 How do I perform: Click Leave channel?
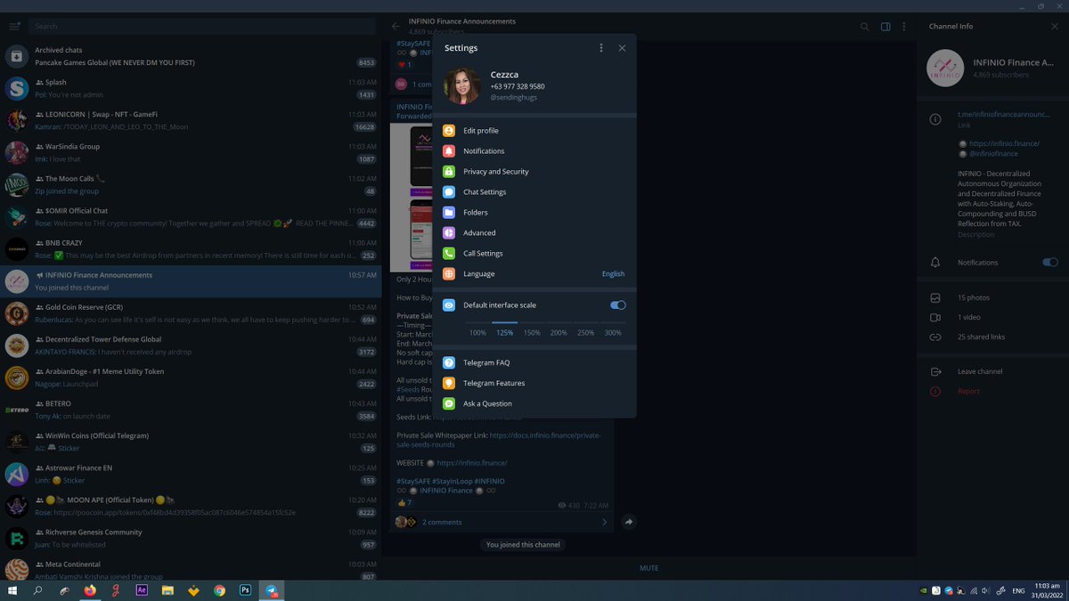tap(980, 371)
